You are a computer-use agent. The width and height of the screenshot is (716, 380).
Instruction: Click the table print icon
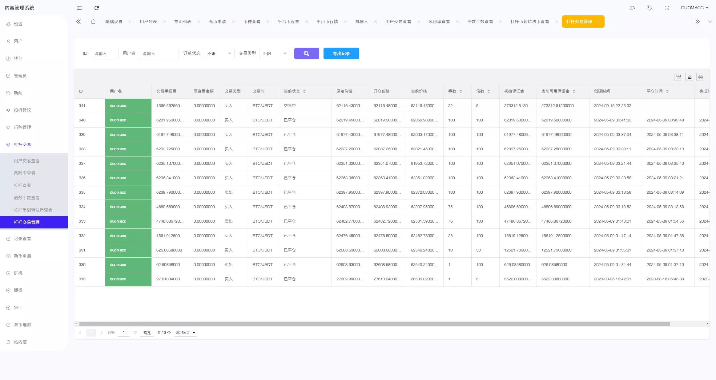tap(701, 77)
